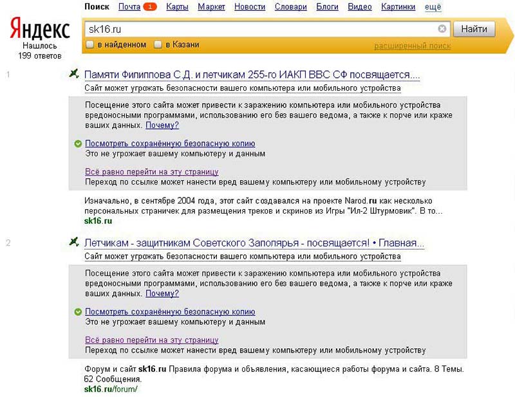
Task: Expand the "ещё" services menu
Action: click(433, 7)
